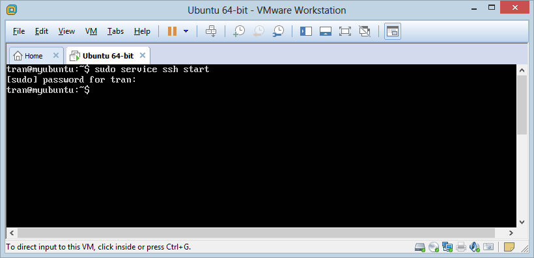Click the VMware Workstation title bar icon
This screenshot has height=258, width=534.
tap(11, 10)
